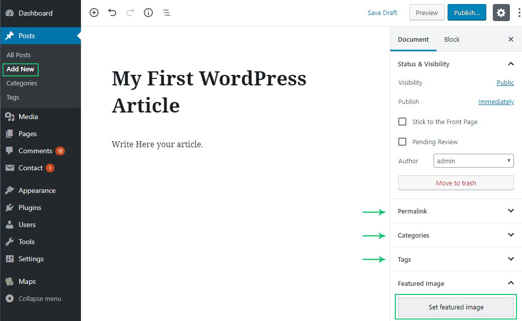Screen dimensions: 522x321
Task: Toggle settings sidebar with gear icon
Action: click(501, 13)
